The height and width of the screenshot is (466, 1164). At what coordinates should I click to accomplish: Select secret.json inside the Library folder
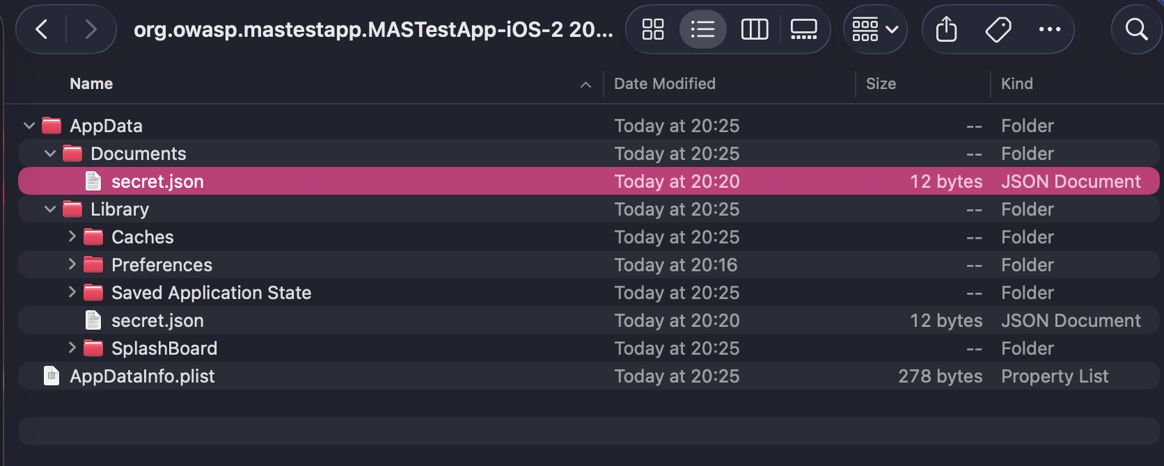point(157,321)
